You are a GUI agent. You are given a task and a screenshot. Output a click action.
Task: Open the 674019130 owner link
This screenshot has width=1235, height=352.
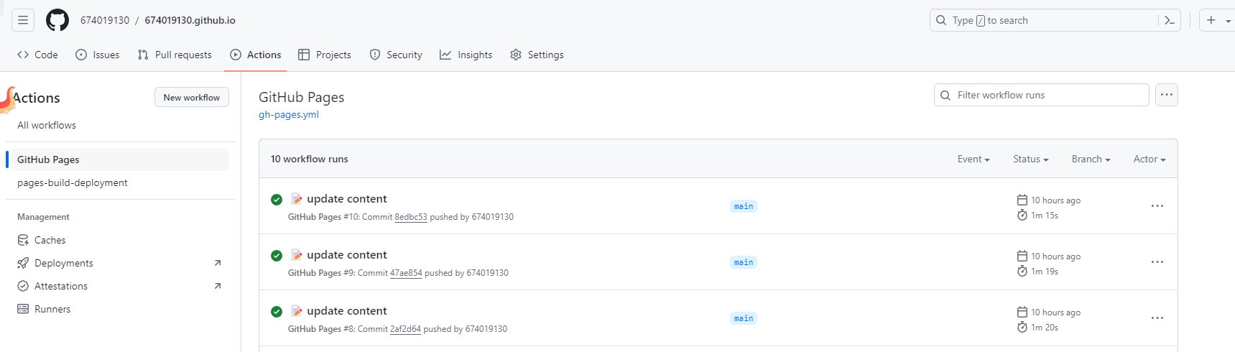pyautogui.click(x=105, y=20)
